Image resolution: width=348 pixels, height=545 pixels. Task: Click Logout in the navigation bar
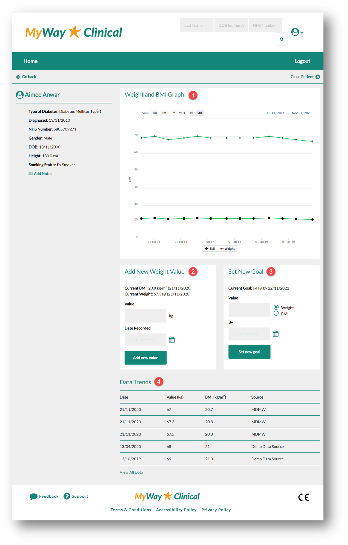pyautogui.click(x=302, y=61)
